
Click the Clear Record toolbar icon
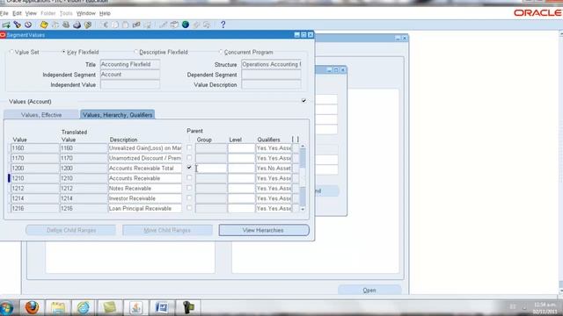coord(136,25)
